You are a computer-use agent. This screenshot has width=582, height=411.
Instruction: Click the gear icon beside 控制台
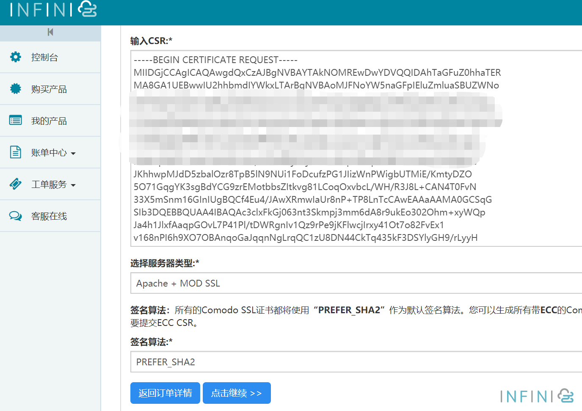[x=16, y=57]
